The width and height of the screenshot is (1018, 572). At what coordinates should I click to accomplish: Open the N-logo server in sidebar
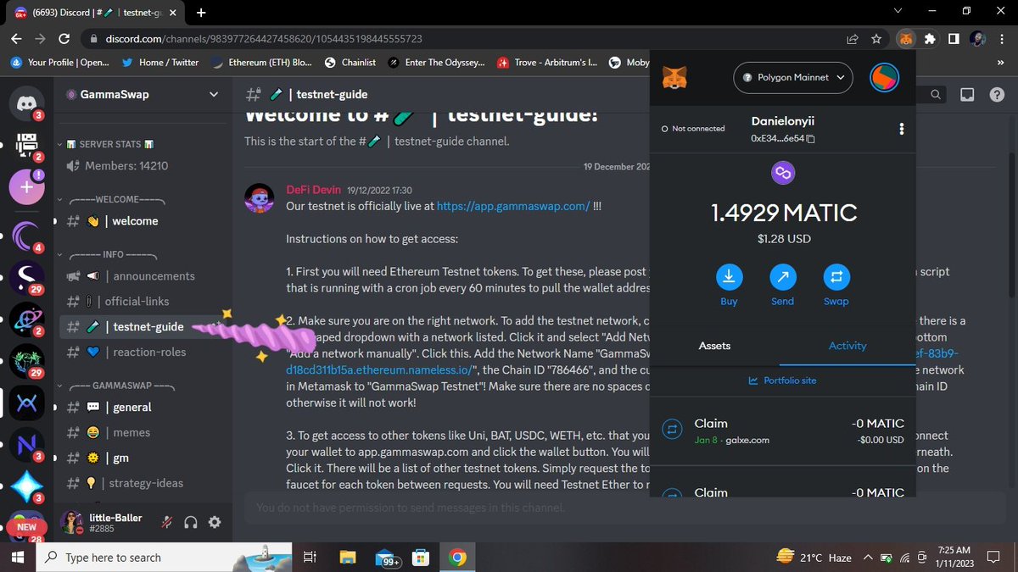[x=25, y=444]
